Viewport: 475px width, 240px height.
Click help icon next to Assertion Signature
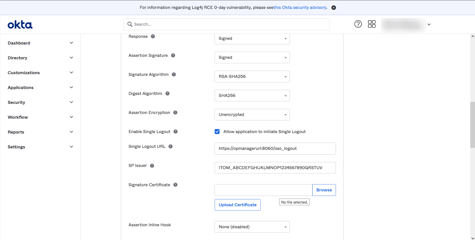tap(173, 55)
